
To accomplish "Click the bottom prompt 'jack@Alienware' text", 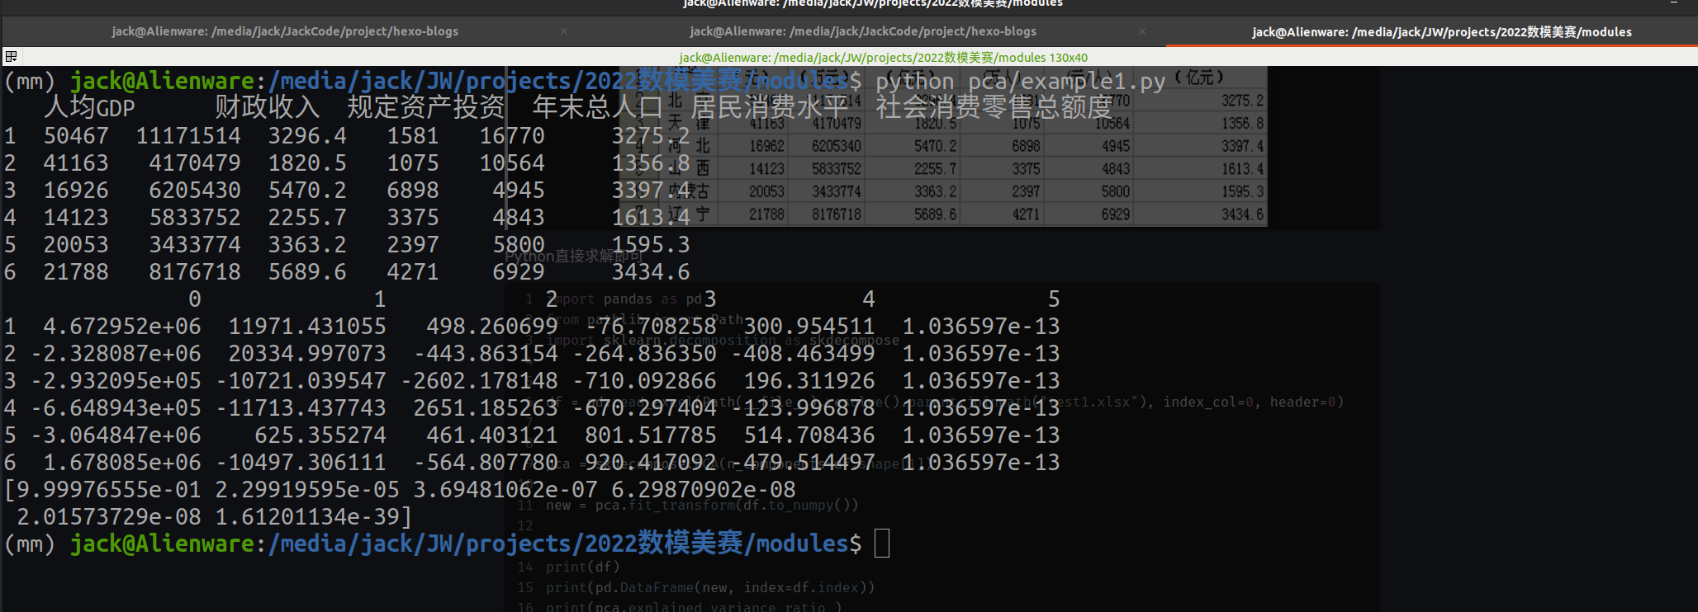I will [162, 544].
